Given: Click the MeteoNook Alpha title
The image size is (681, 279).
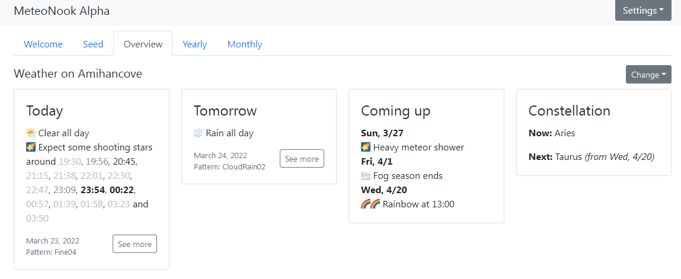Looking at the screenshot, I should pos(62,11).
